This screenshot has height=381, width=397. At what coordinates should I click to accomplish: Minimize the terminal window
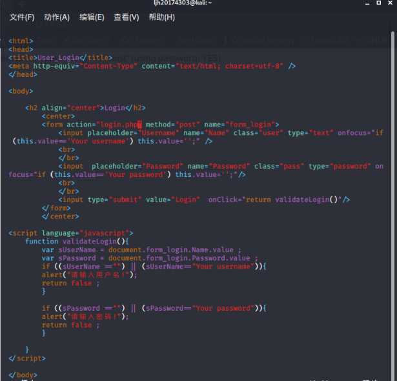(367, 3)
